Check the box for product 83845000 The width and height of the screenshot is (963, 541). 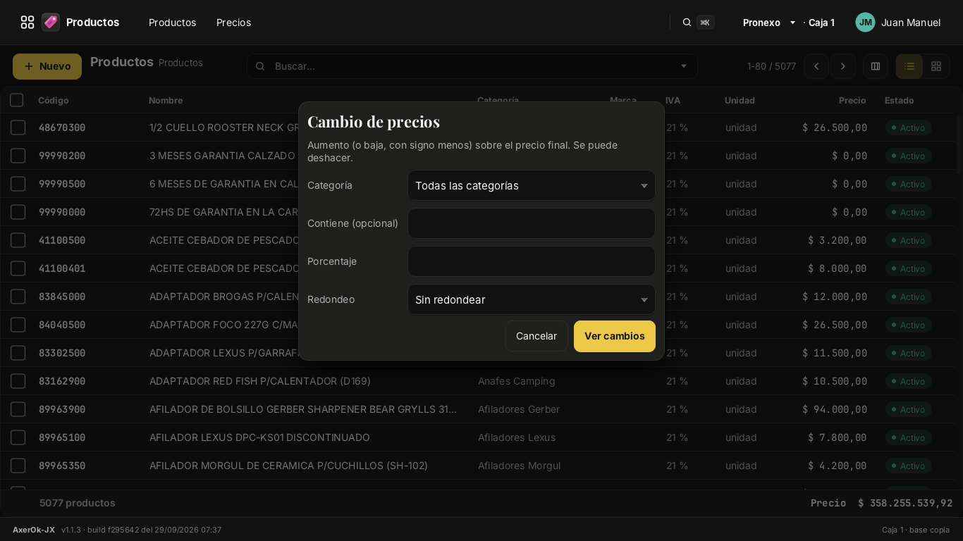[x=18, y=297]
